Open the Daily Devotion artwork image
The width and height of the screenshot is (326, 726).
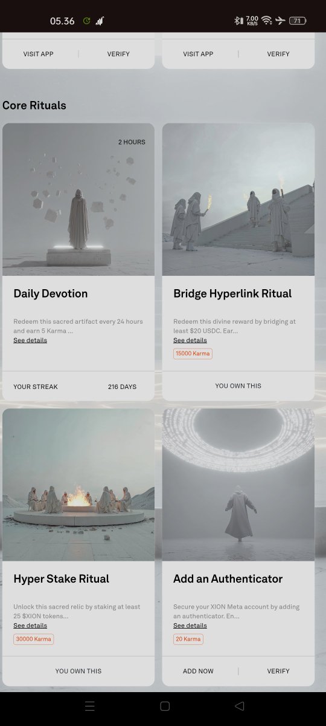78,200
